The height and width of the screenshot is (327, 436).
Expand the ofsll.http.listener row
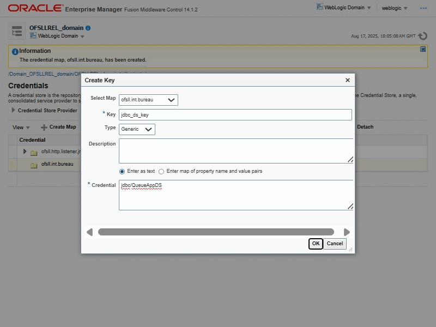pos(25,152)
